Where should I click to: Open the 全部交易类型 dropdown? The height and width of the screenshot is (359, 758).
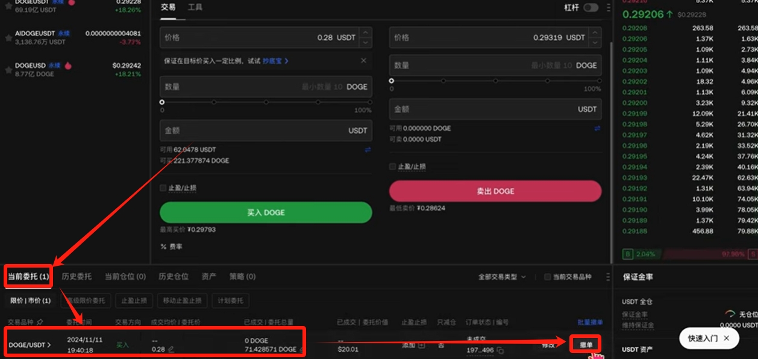(x=502, y=277)
